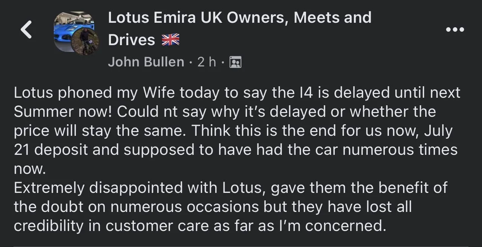
Task: Click the UK flag emoji after Drives
Action: [170, 40]
